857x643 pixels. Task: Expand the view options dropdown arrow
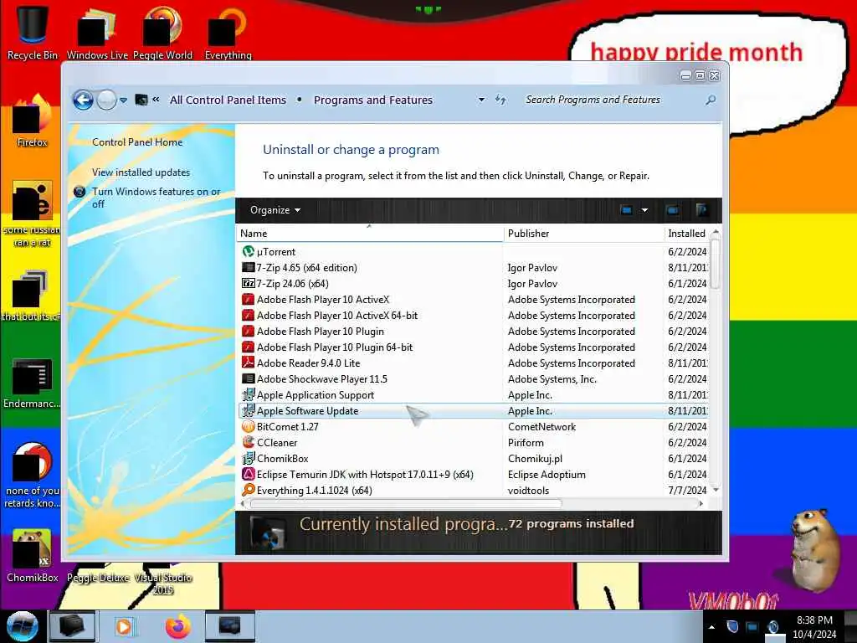pos(645,210)
